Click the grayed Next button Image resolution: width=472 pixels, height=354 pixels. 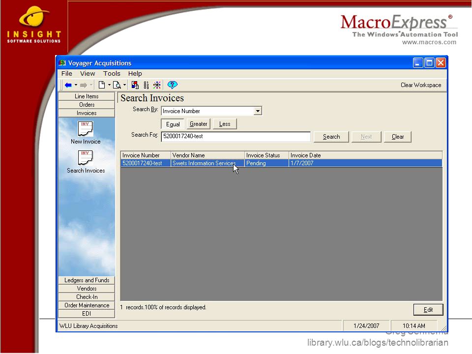click(366, 137)
